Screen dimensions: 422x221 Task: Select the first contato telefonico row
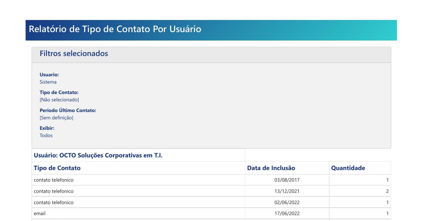click(54, 180)
